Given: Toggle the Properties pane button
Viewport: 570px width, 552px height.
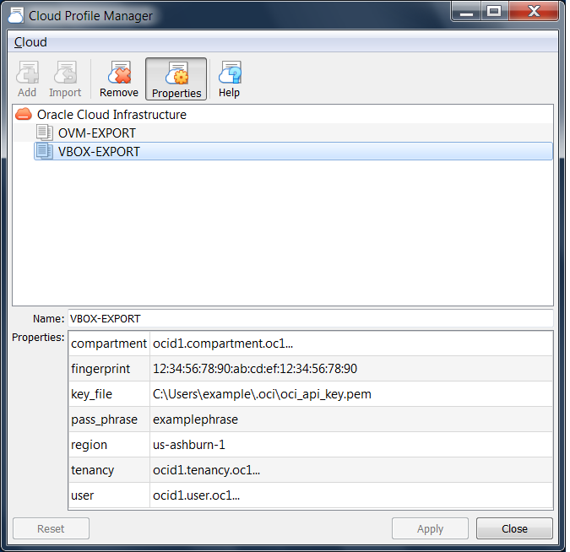Looking at the screenshot, I should (x=176, y=78).
